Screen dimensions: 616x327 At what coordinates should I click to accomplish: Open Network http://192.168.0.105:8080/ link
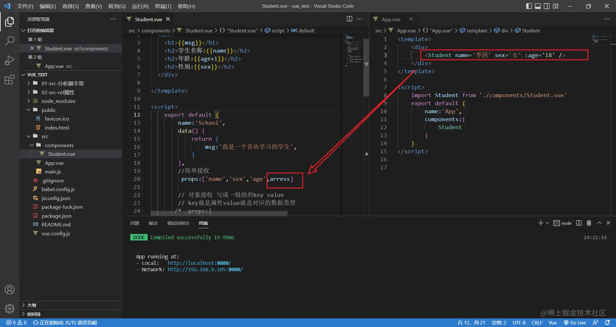pyautogui.click(x=205, y=270)
